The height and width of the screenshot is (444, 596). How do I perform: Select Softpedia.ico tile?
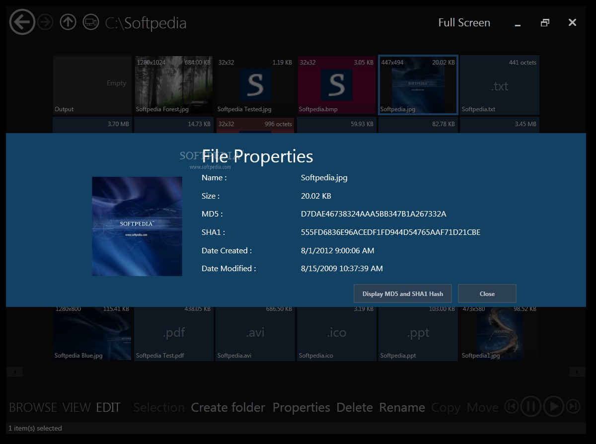336,333
